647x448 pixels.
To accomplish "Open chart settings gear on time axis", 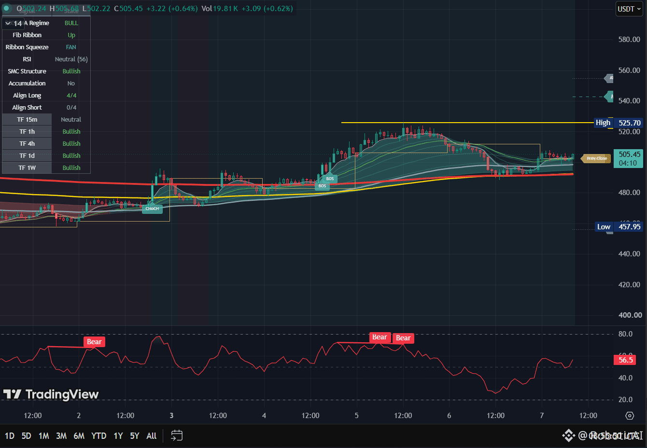I will click(630, 416).
